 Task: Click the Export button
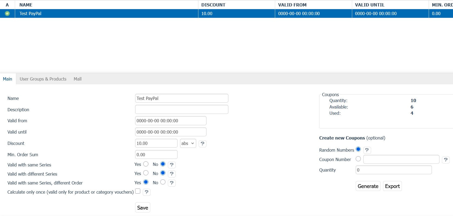point(392,186)
